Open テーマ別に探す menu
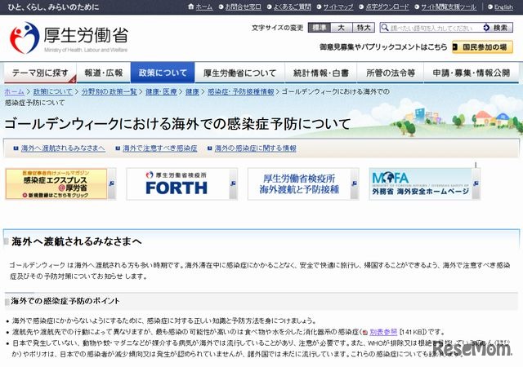 (40, 73)
